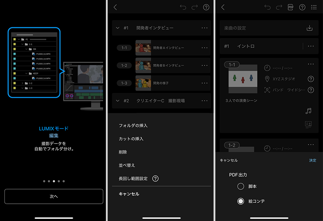Click the storyboard image icon below music note

[x=308, y=124]
